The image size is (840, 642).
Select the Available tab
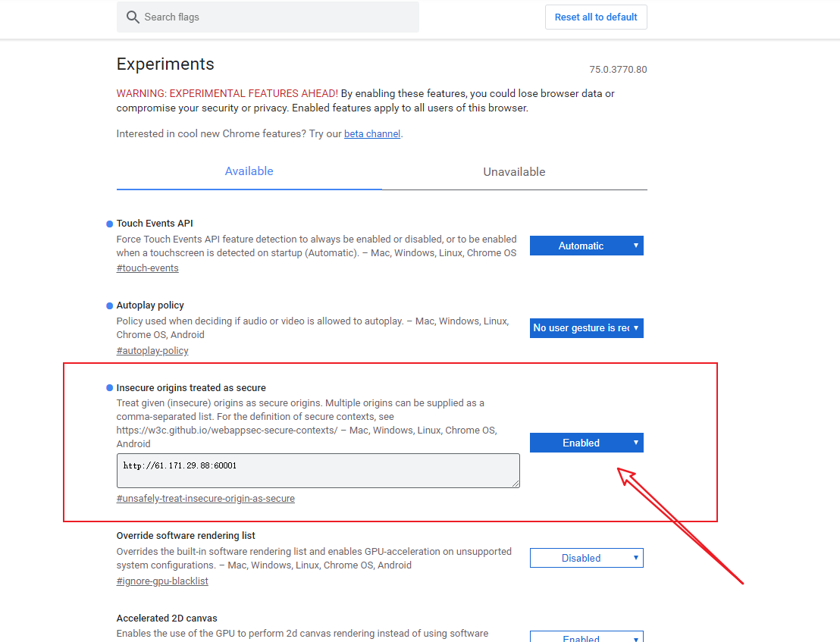click(x=249, y=171)
